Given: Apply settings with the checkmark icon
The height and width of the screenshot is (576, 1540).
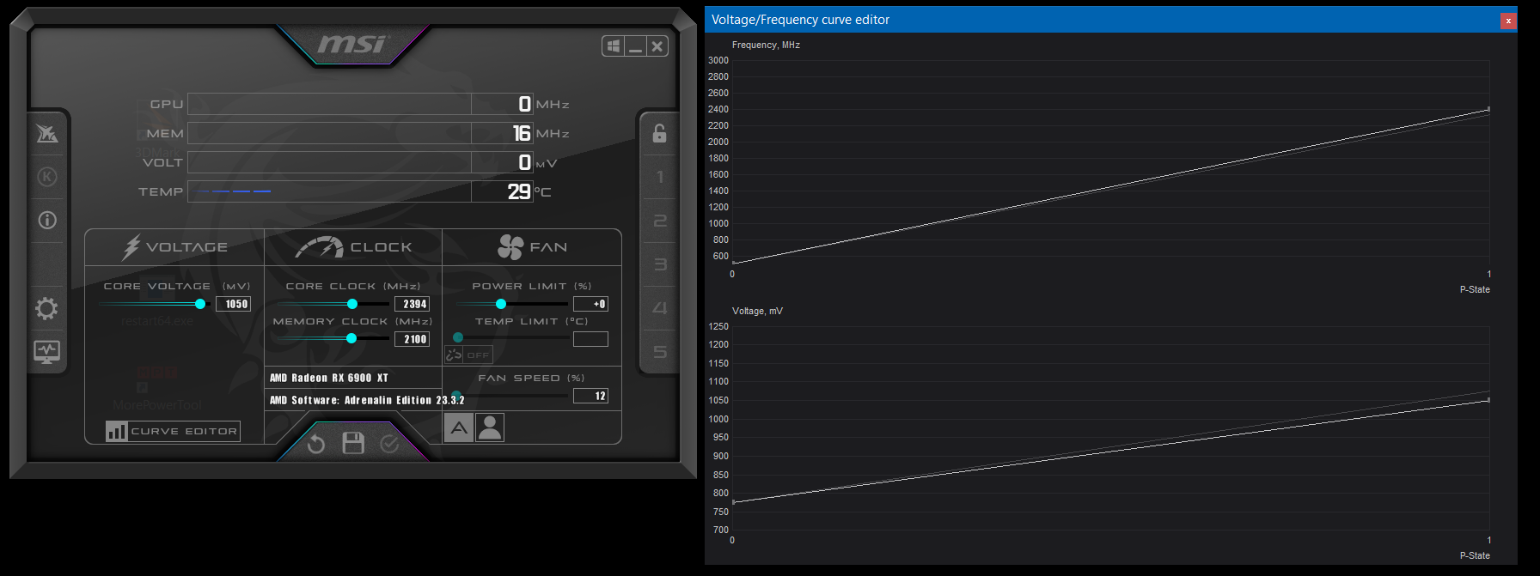Looking at the screenshot, I should pos(390,444).
